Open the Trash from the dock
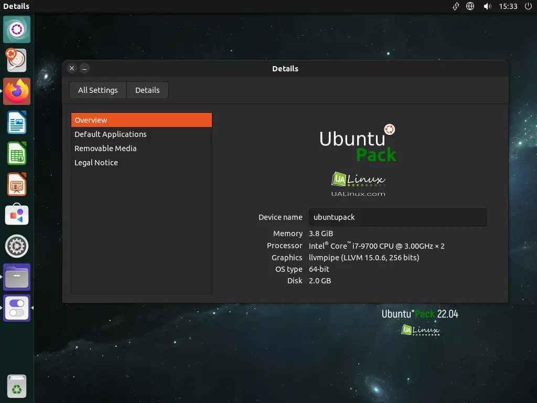Image resolution: width=537 pixels, height=403 pixels. tap(16, 386)
